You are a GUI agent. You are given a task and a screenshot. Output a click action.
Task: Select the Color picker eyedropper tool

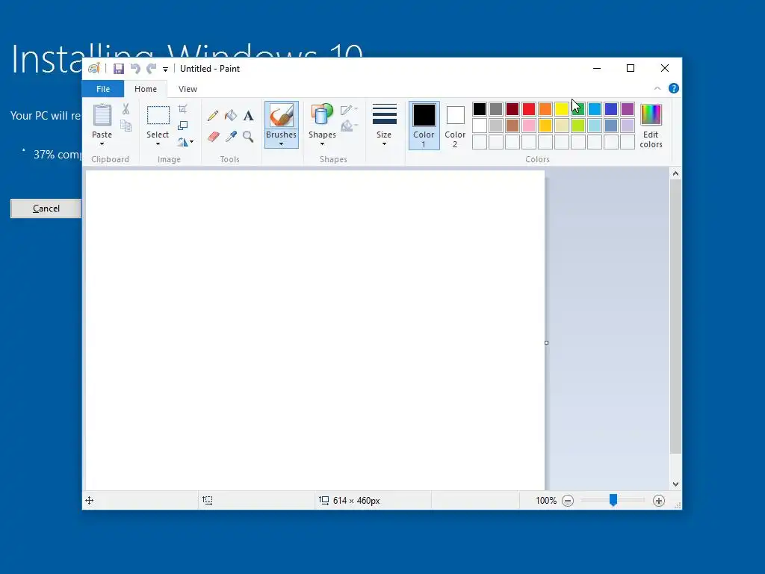point(231,137)
